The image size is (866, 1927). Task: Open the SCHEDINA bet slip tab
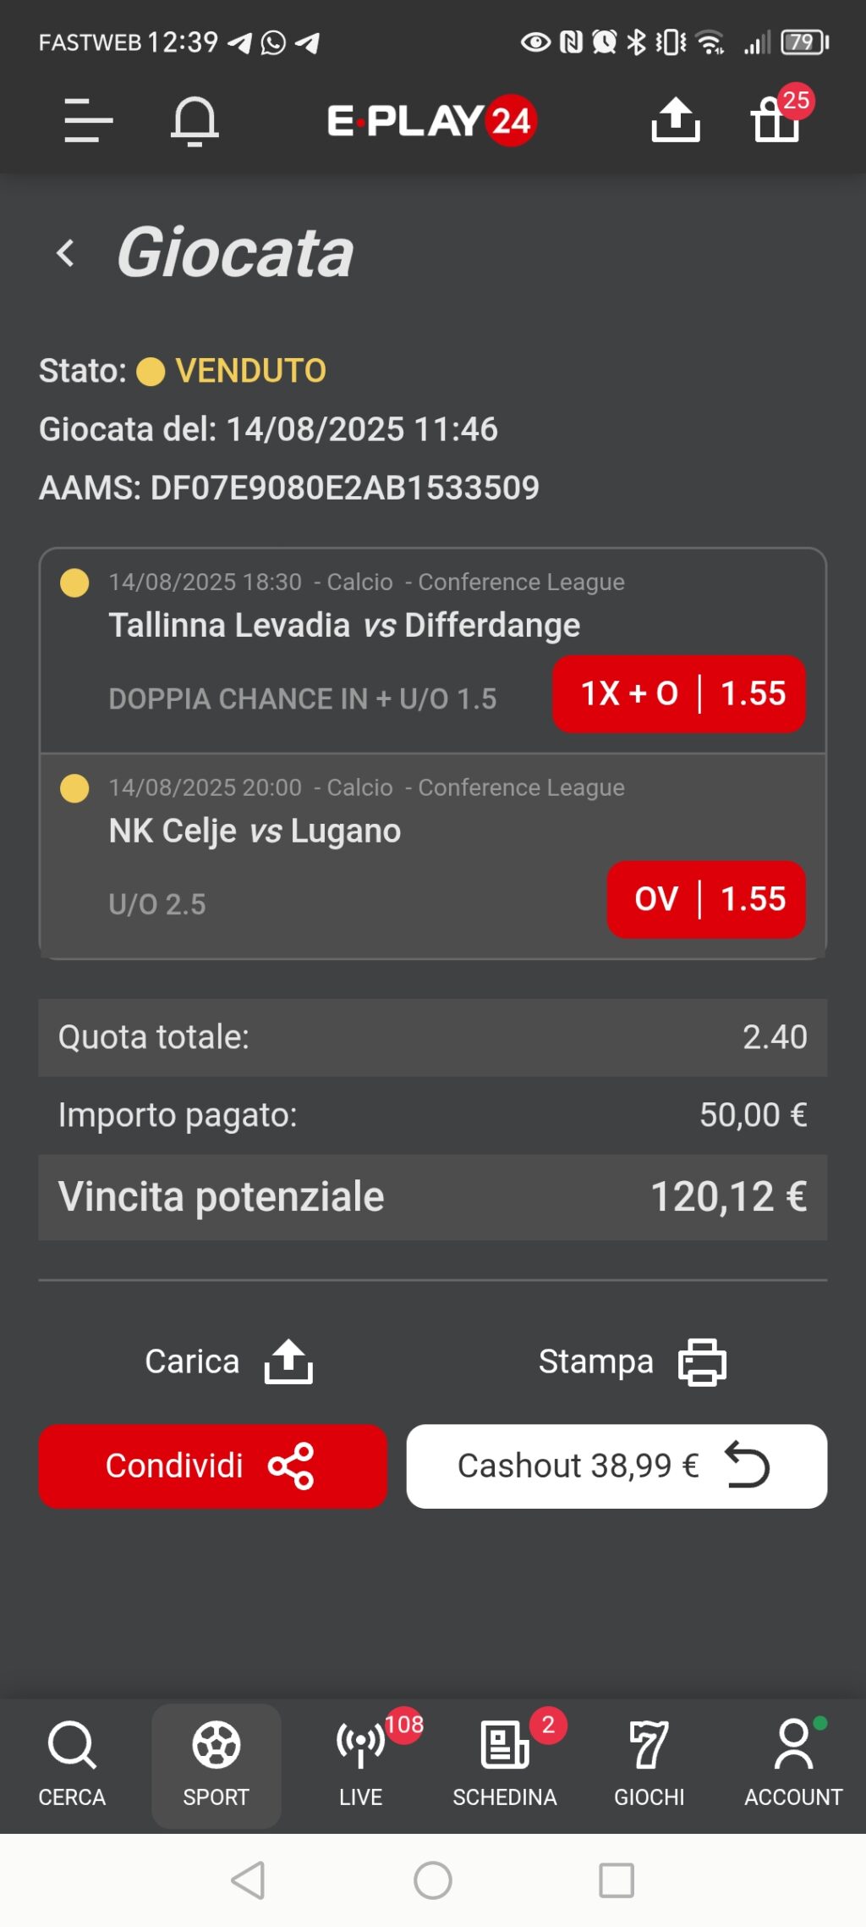(505, 1764)
